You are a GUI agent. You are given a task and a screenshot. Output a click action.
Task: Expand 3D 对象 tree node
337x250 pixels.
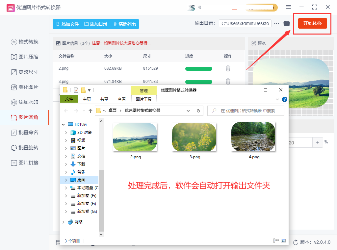coord(66,133)
